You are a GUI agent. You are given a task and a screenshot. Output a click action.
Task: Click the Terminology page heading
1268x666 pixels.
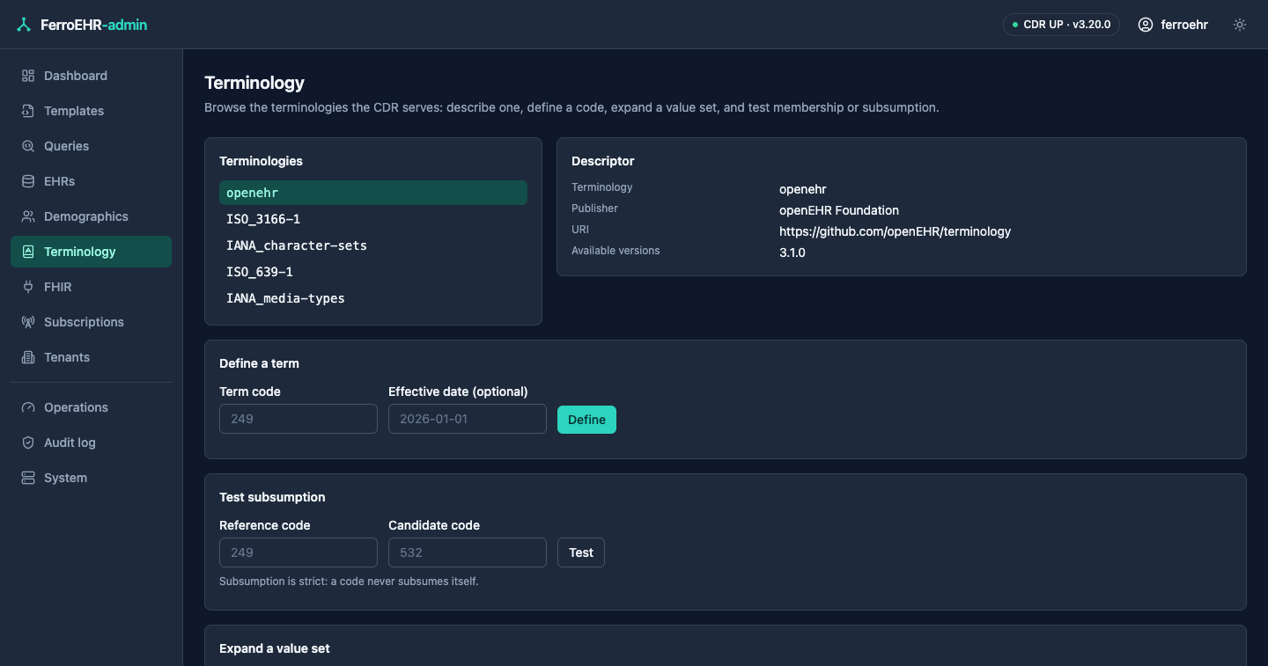(x=254, y=83)
